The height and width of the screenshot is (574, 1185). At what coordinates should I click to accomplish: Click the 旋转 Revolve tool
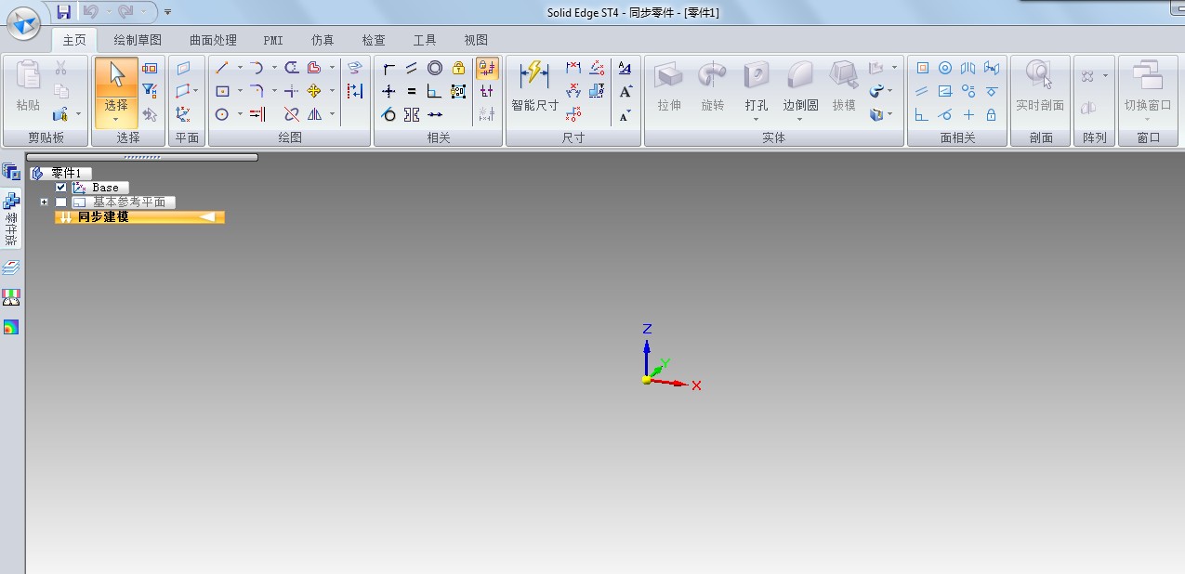(x=713, y=87)
